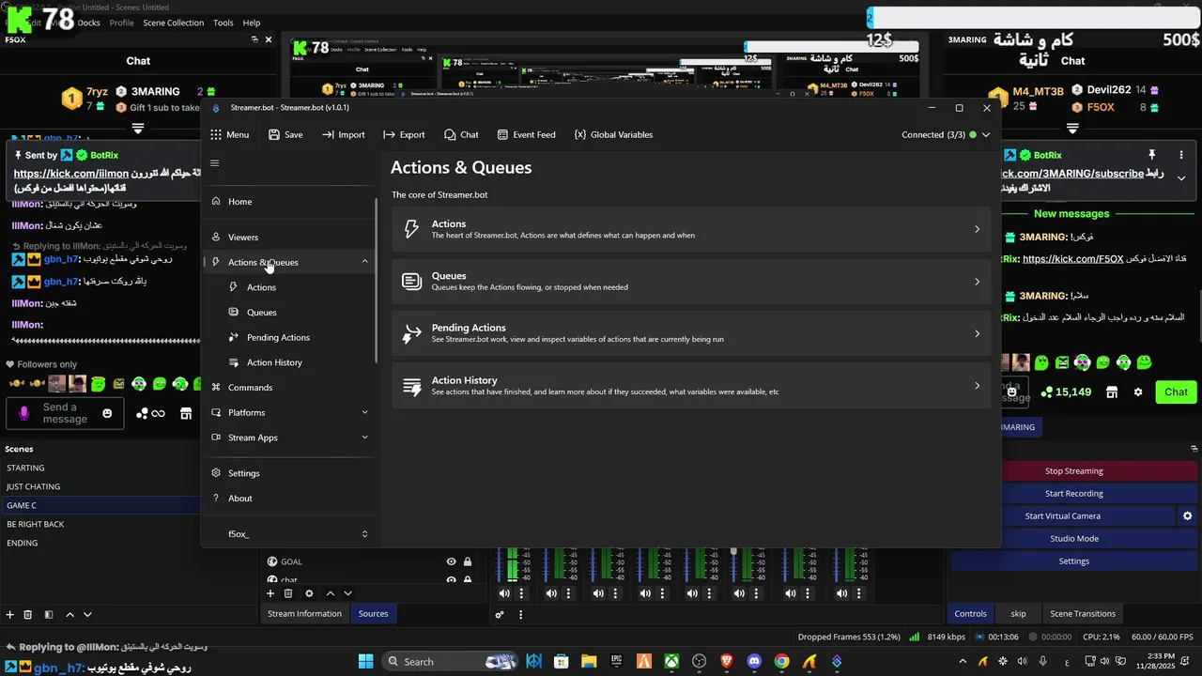Image resolution: width=1202 pixels, height=676 pixels.
Task: Click green Chat send button
Action: pyautogui.click(x=1176, y=392)
